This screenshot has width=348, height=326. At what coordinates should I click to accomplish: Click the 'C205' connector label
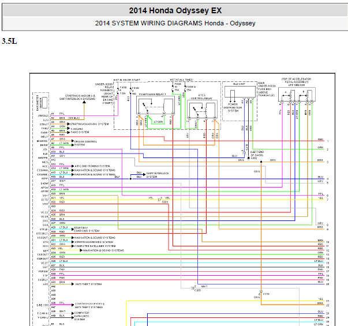[x=197, y=290]
